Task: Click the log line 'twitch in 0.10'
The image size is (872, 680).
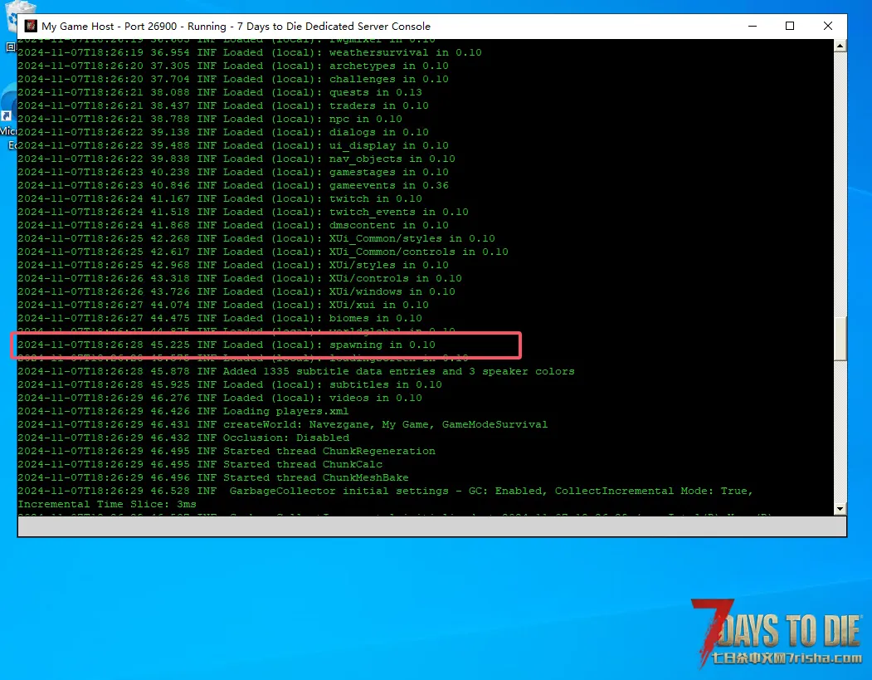Action: pos(219,198)
